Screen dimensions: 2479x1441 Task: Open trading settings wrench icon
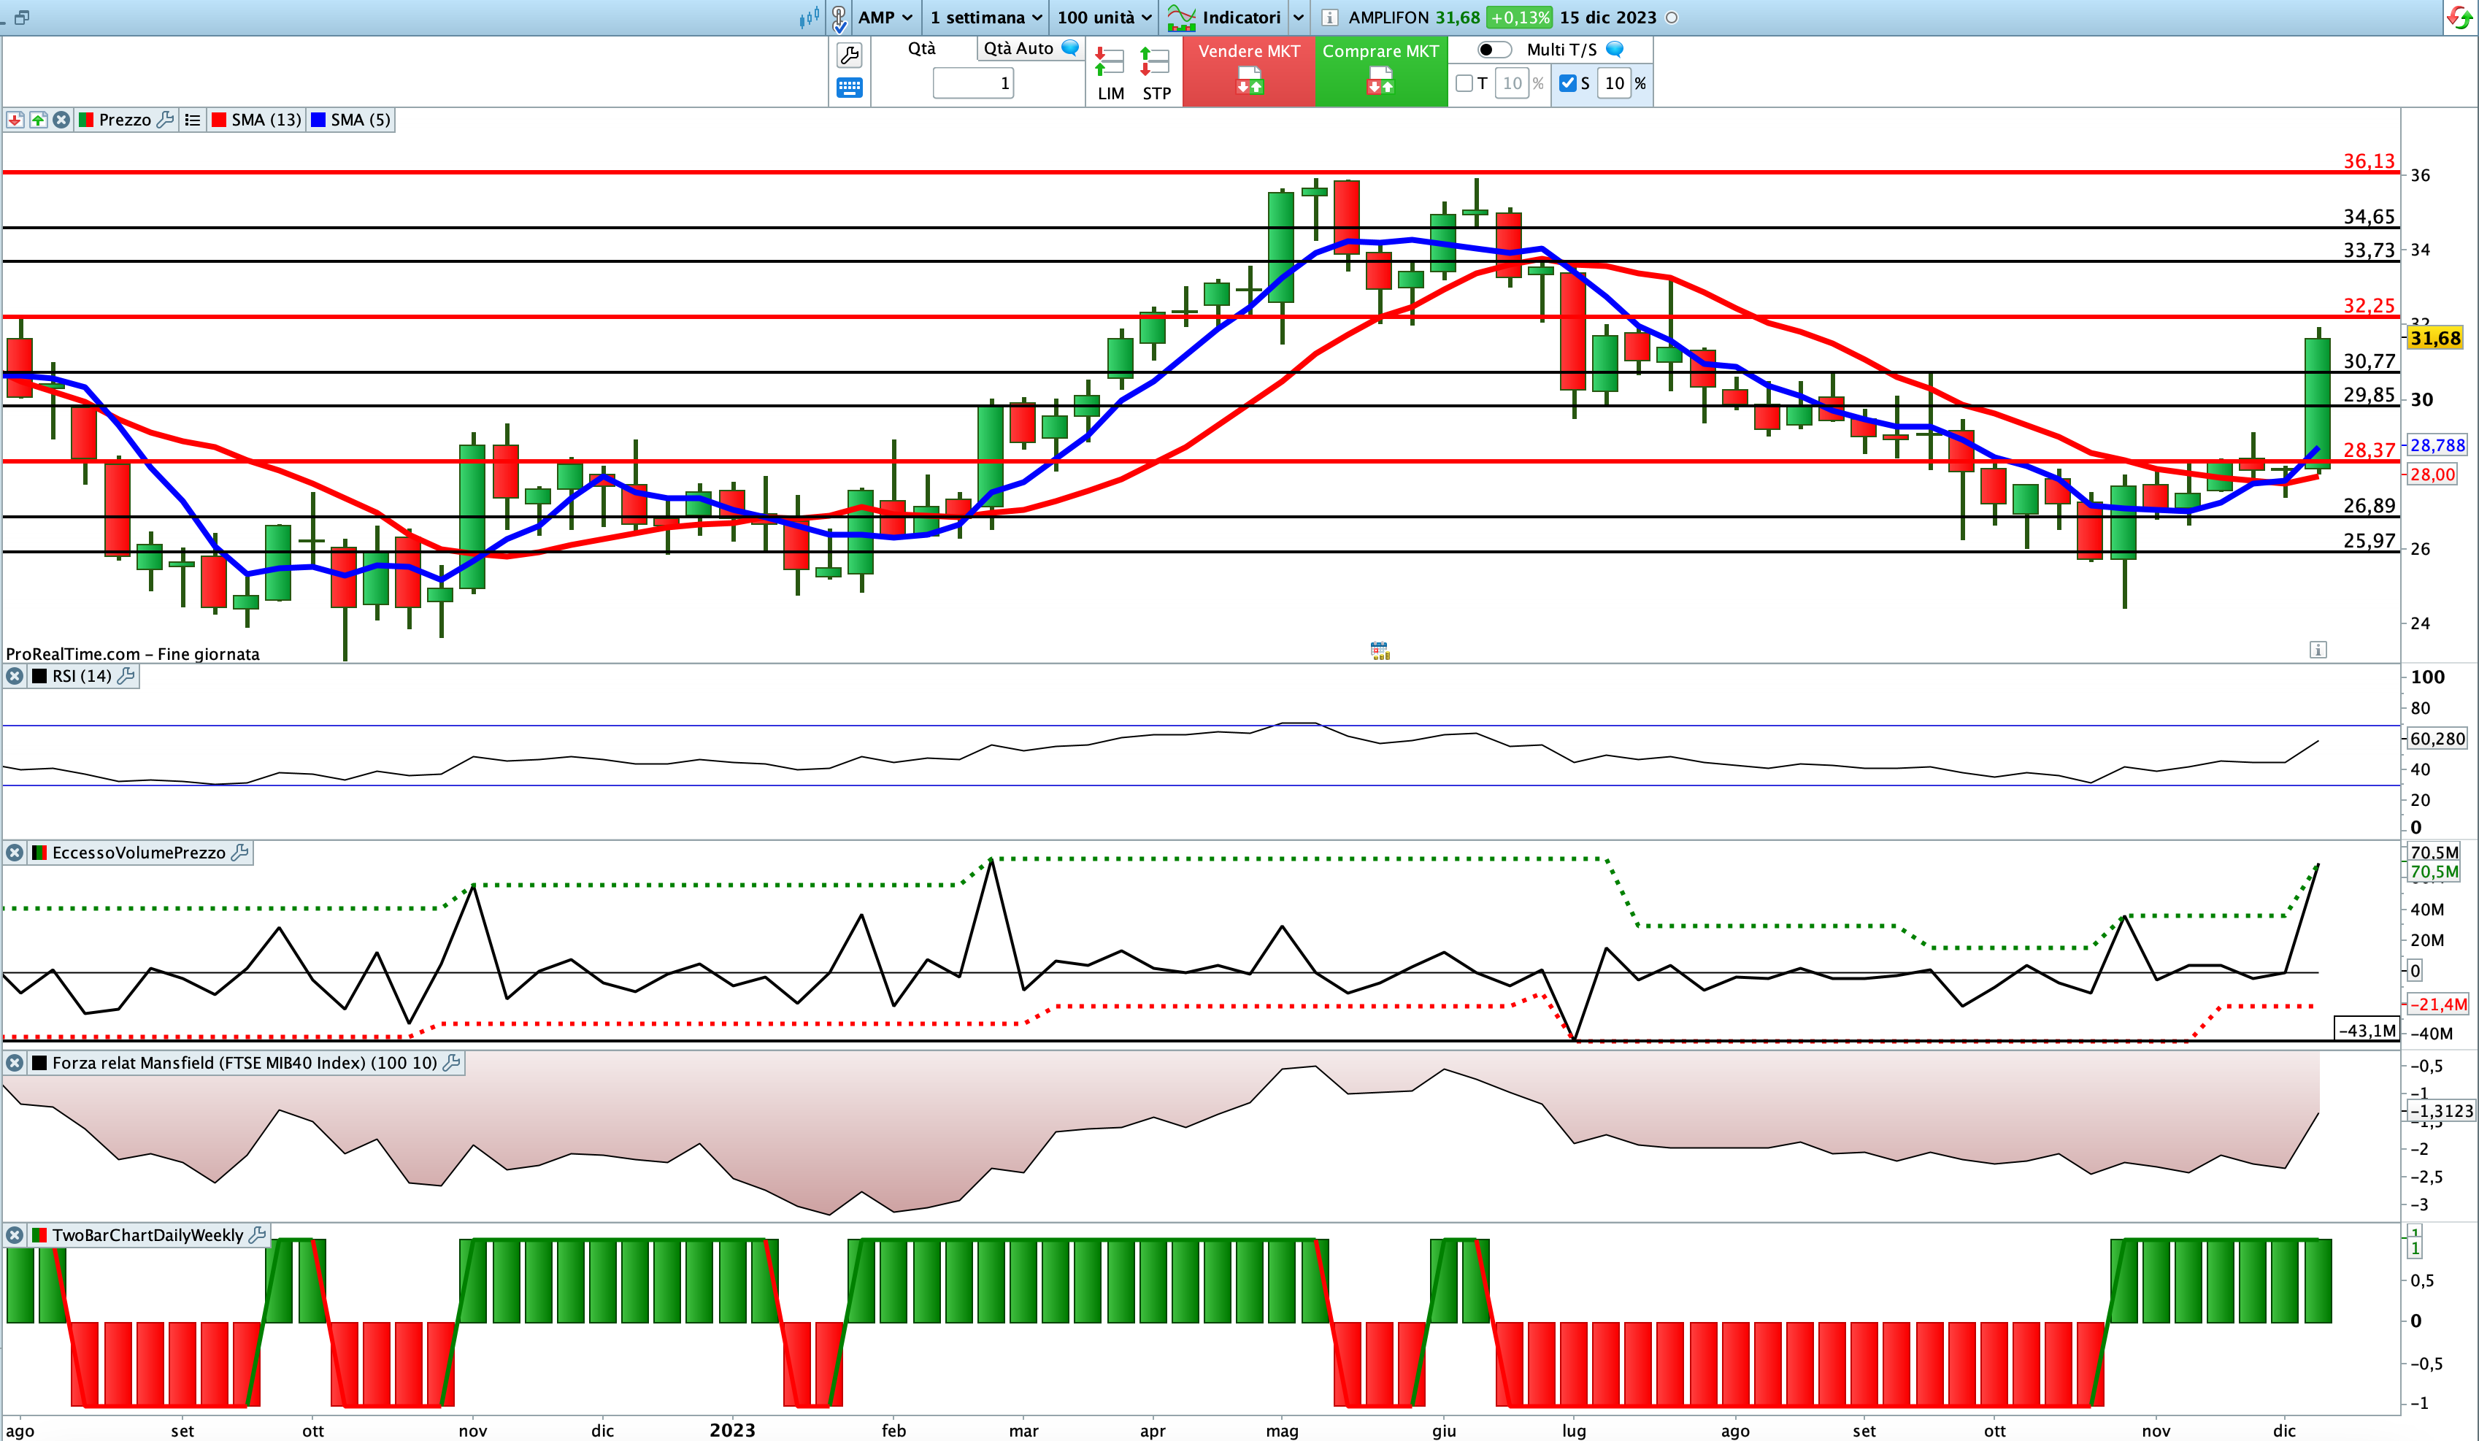click(x=849, y=55)
